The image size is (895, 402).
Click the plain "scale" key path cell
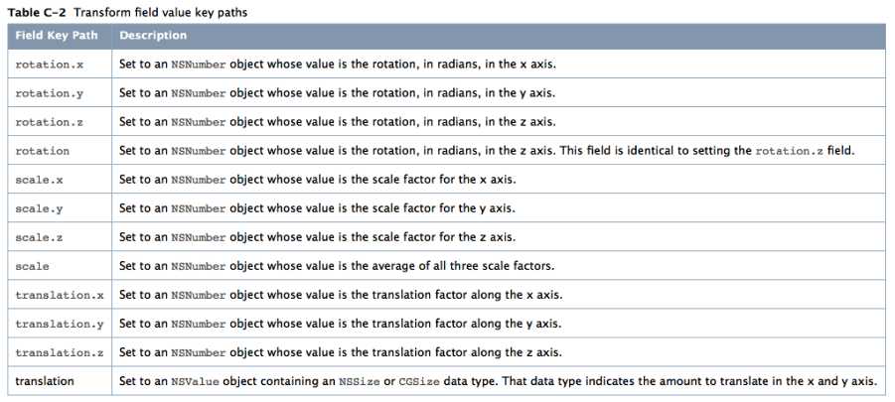[33, 266]
